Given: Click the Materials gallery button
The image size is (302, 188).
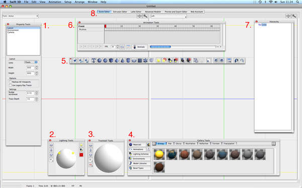Looking at the screenshot, I should [137, 145].
